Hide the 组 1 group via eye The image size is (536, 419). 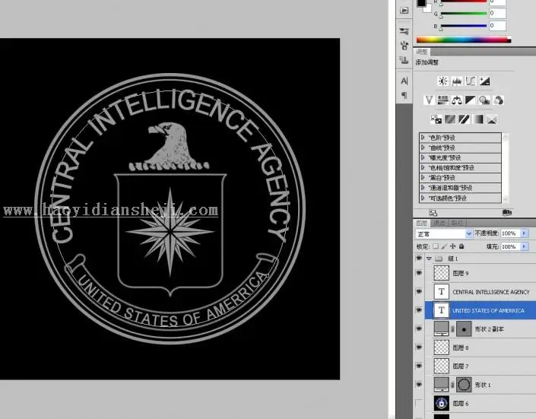click(419, 259)
